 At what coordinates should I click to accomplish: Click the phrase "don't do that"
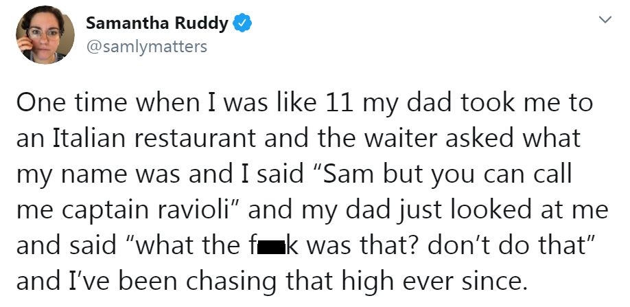pos(511,245)
